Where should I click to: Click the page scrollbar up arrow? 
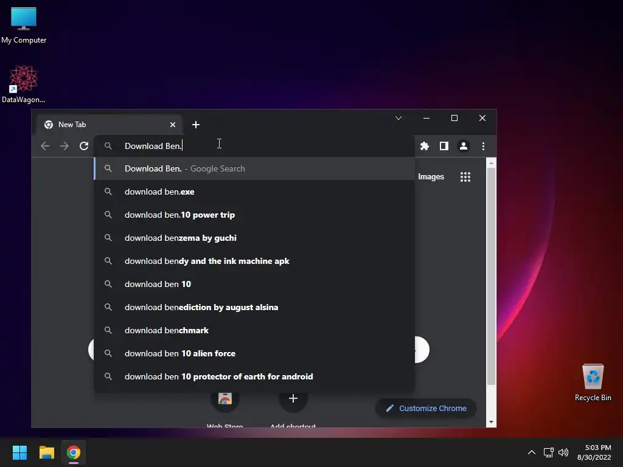coord(491,163)
